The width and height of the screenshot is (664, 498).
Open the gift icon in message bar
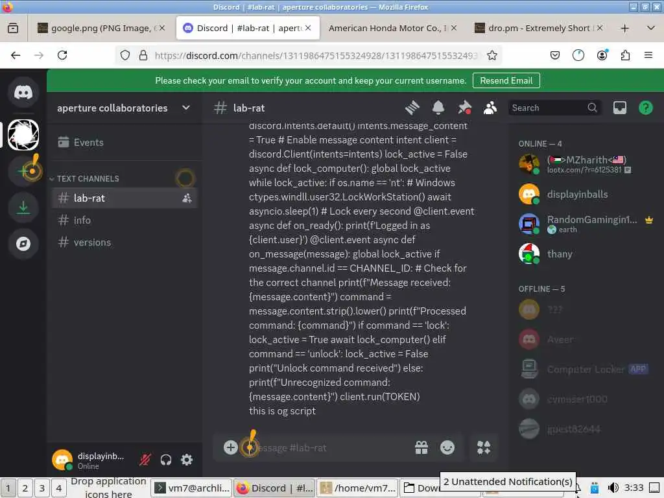click(x=421, y=447)
